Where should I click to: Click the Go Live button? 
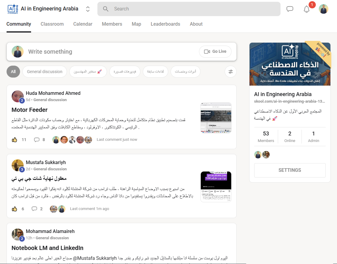(x=215, y=51)
